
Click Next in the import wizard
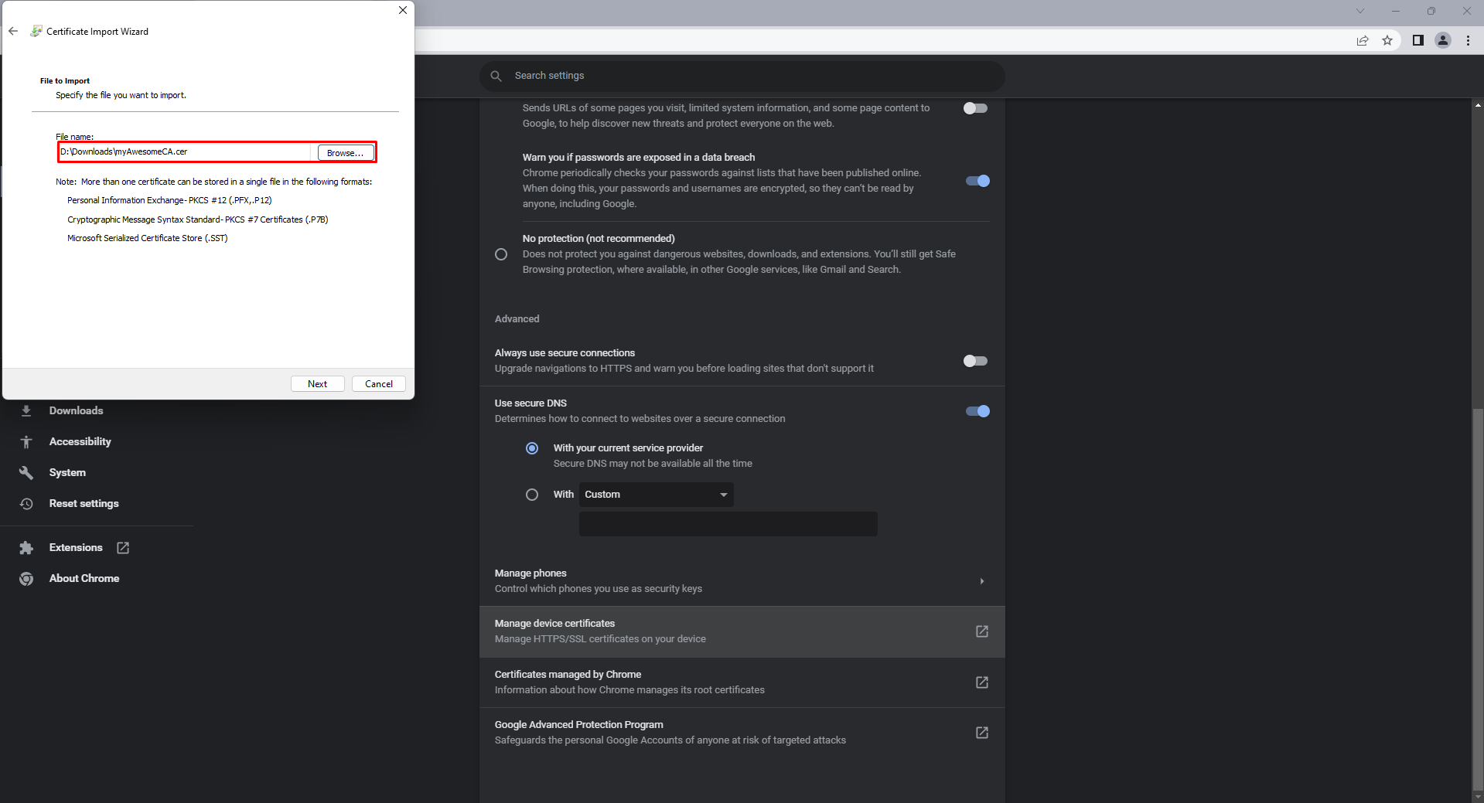point(317,384)
